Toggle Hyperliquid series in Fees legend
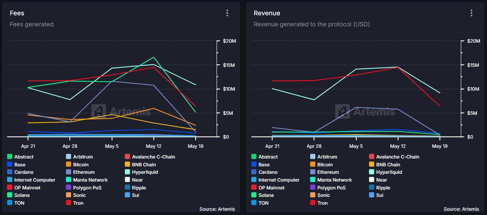Viewport: 487px width, 215px height. 141,172
